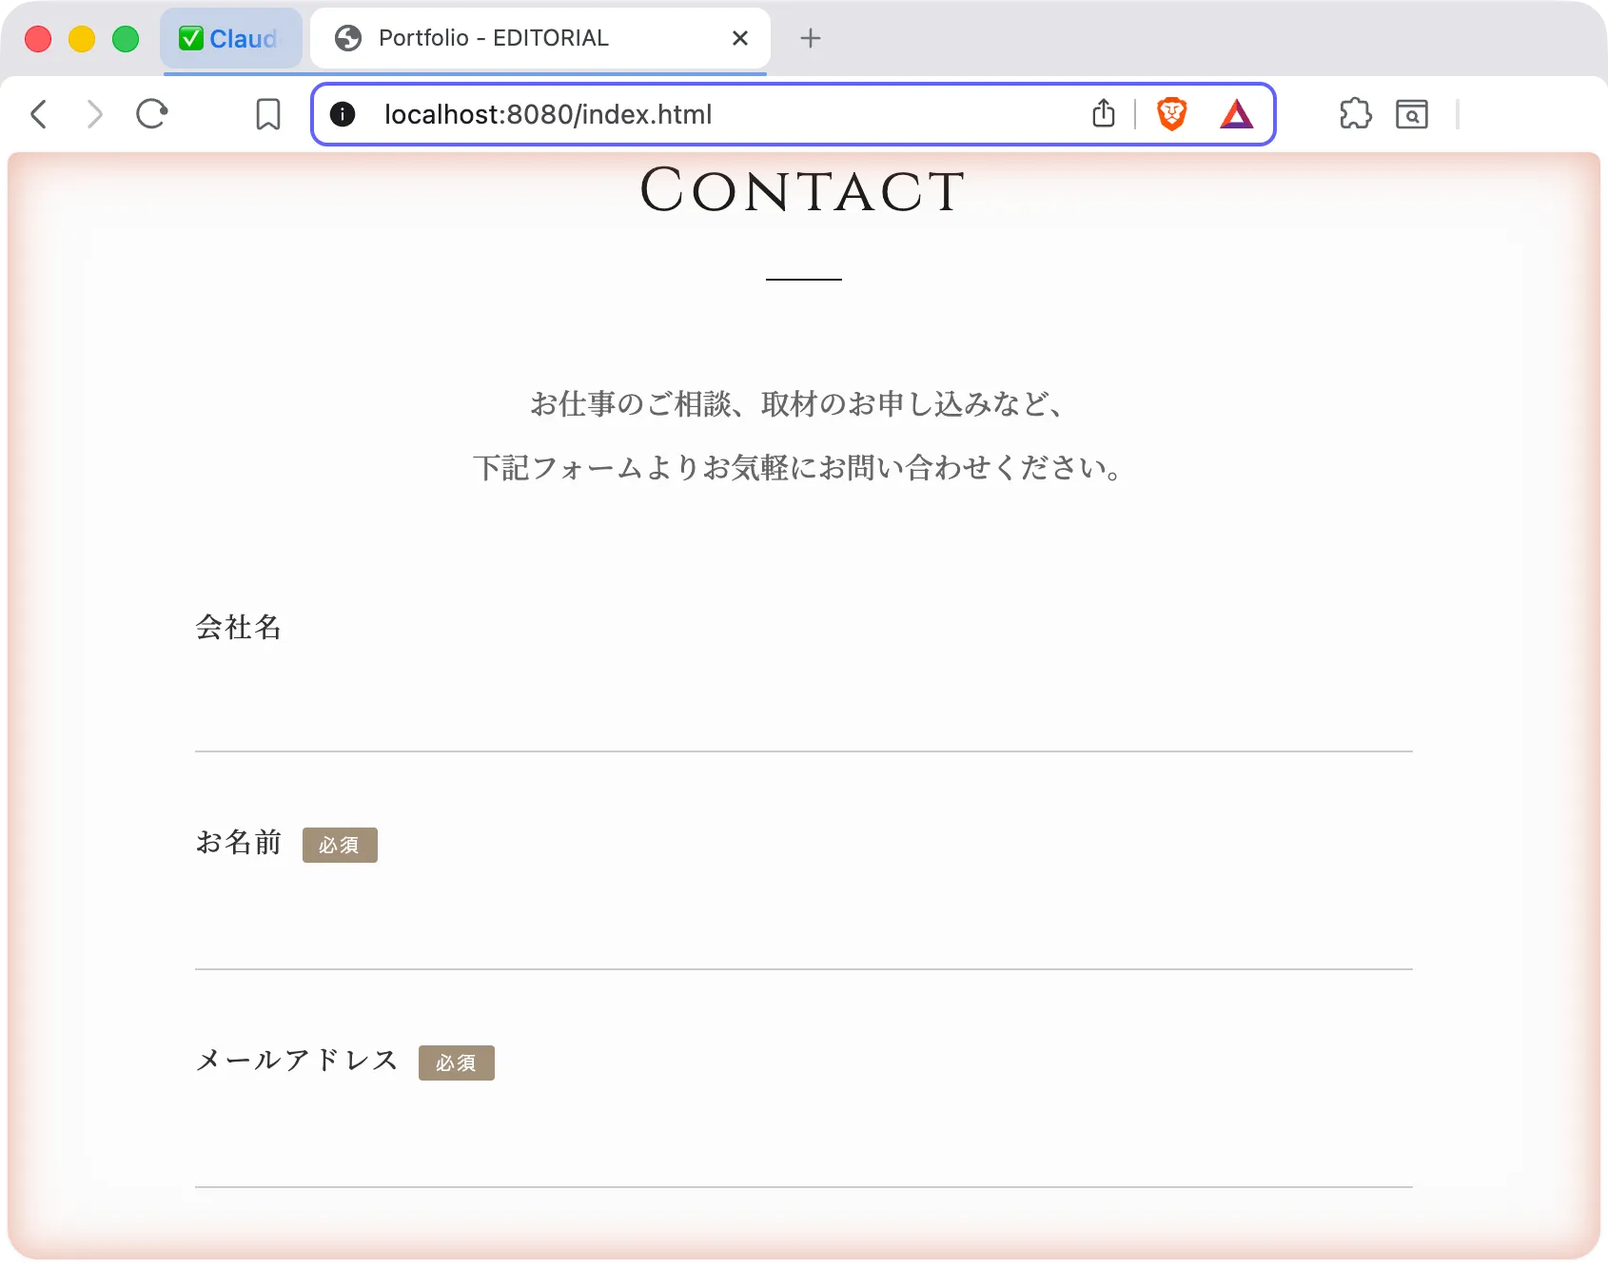The width and height of the screenshot is (1608, 1267).
Task: View site information icon in address bar
Action: tap(343, 114)
